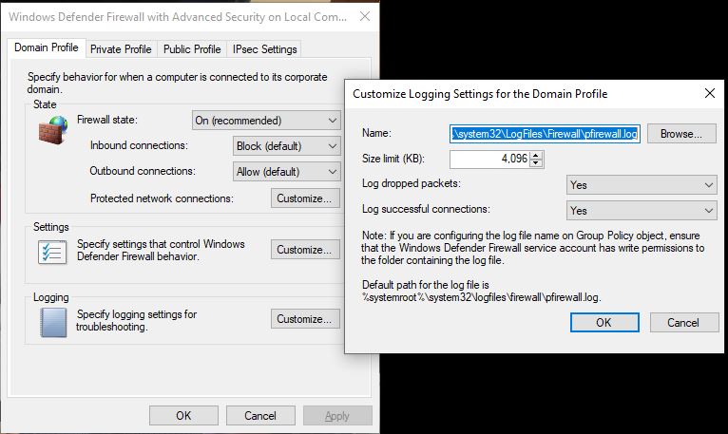Click the Logging notebook icon
This screenshot has height=434, width=728.
click(x=53, y=322)
